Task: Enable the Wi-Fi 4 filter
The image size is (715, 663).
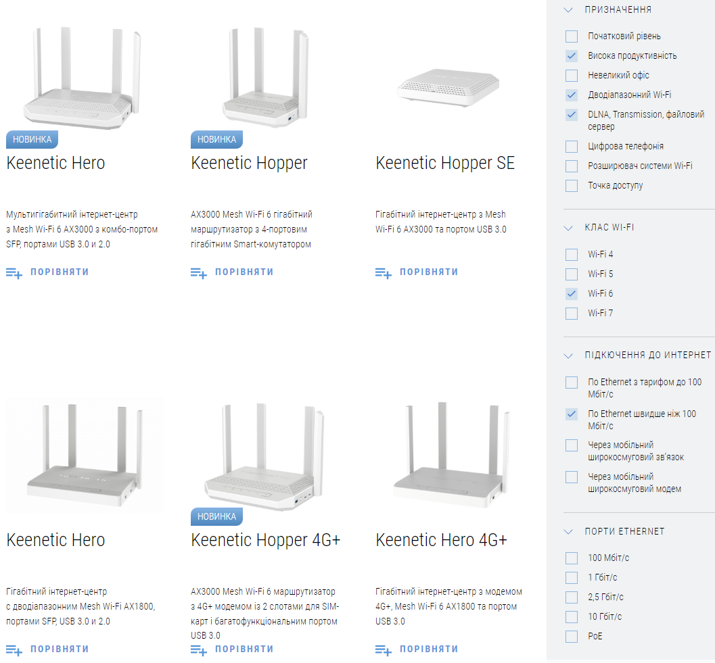Action: tap(572, 255)
